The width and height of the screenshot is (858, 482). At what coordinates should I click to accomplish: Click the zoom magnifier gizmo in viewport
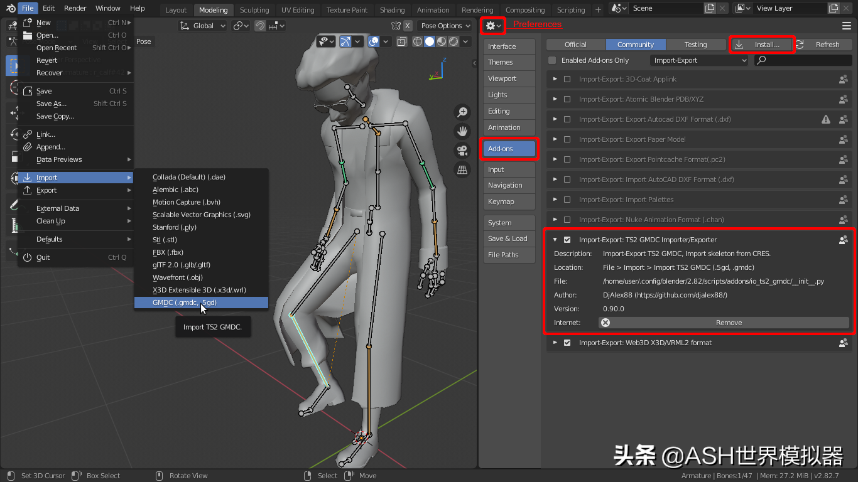point(462,112)
